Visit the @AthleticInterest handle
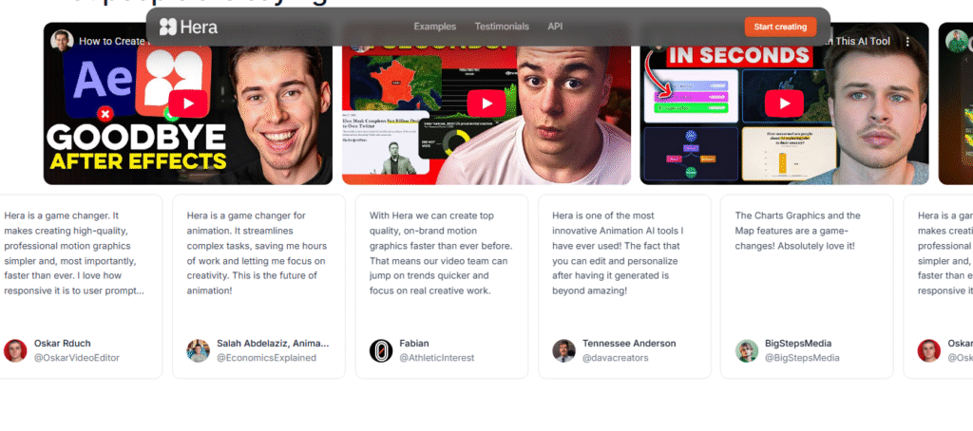Screen dimensions: 973x431 point(436,358)
